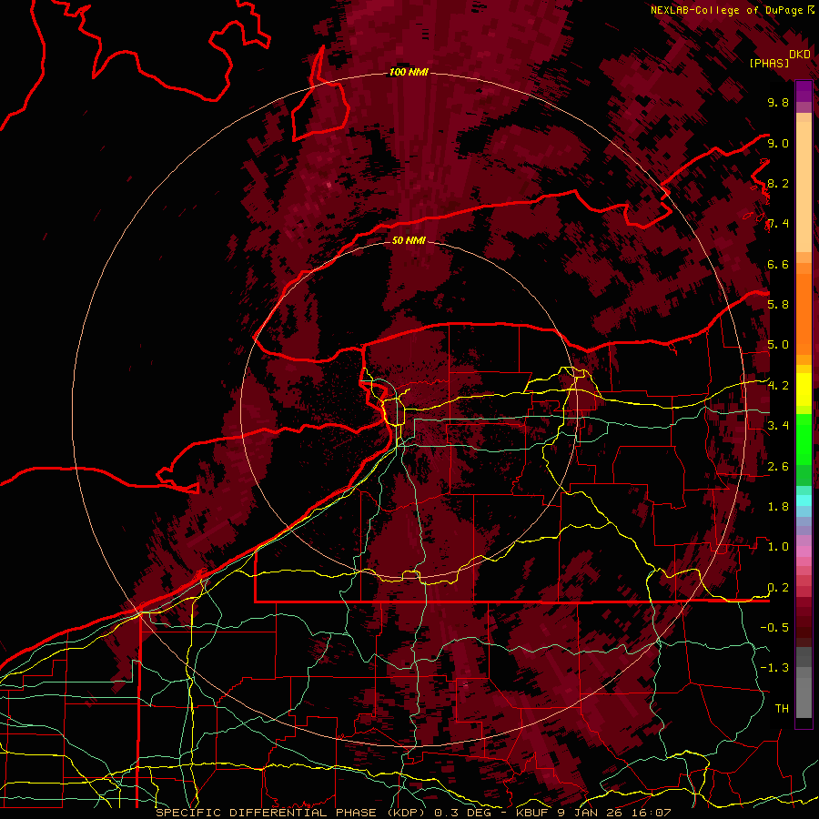The height and width of the screenshot is (819, 819).
Task: Select the 2.6 value on the color scale
Action: click(778, 466)
